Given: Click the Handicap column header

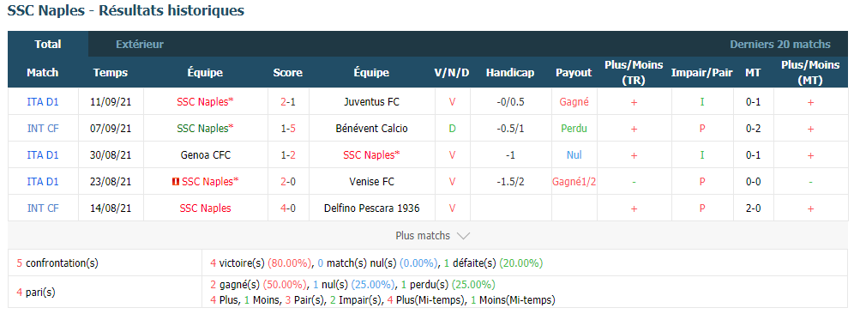Looking at the screenshot, I should [510, 73].
